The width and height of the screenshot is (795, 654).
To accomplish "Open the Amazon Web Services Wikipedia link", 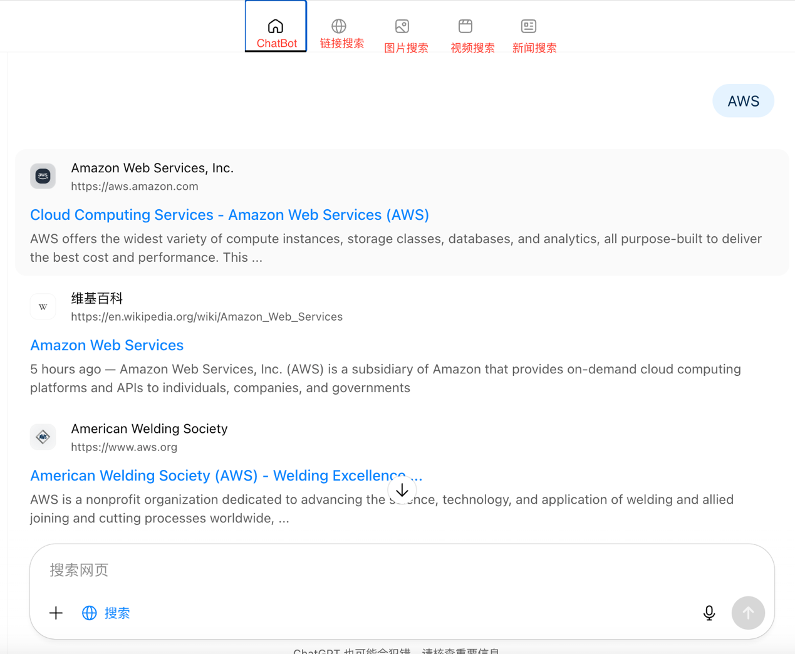I will (107, 345).
